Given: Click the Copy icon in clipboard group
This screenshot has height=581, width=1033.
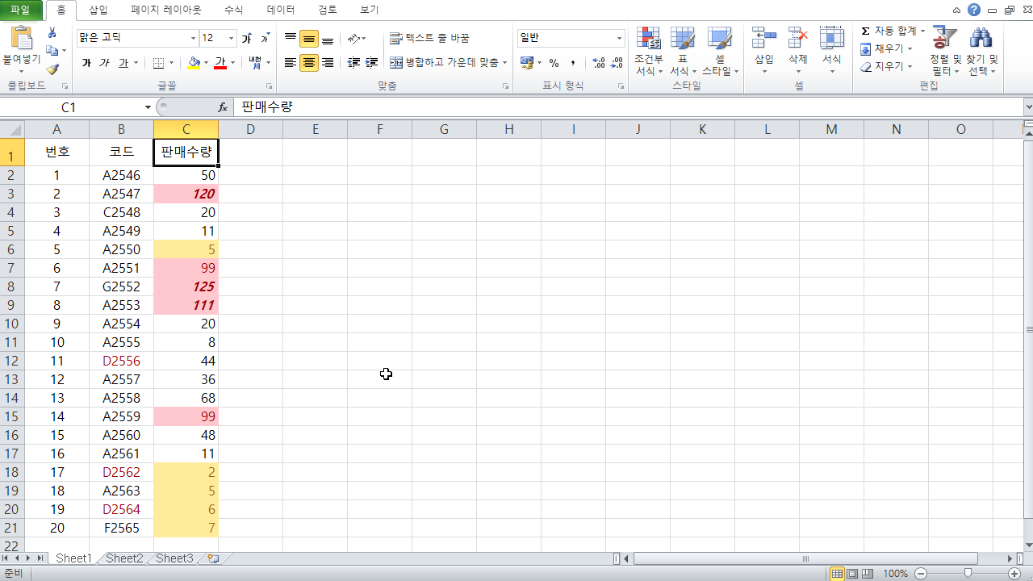Looking at the screenshot, I should click(52, 51).
